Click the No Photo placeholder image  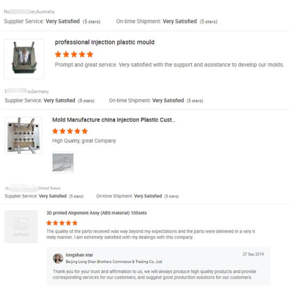[21, 226]
